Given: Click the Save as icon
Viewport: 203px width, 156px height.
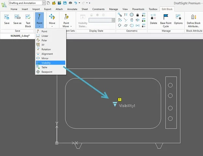Looking at the screenshot, I should 17,17.
